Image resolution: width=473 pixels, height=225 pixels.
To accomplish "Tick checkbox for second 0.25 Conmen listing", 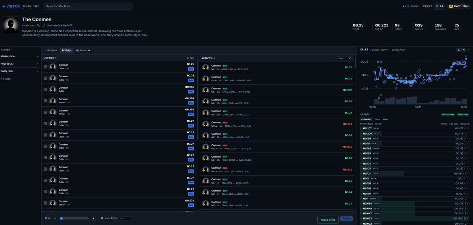I will (x=45, y=78).
